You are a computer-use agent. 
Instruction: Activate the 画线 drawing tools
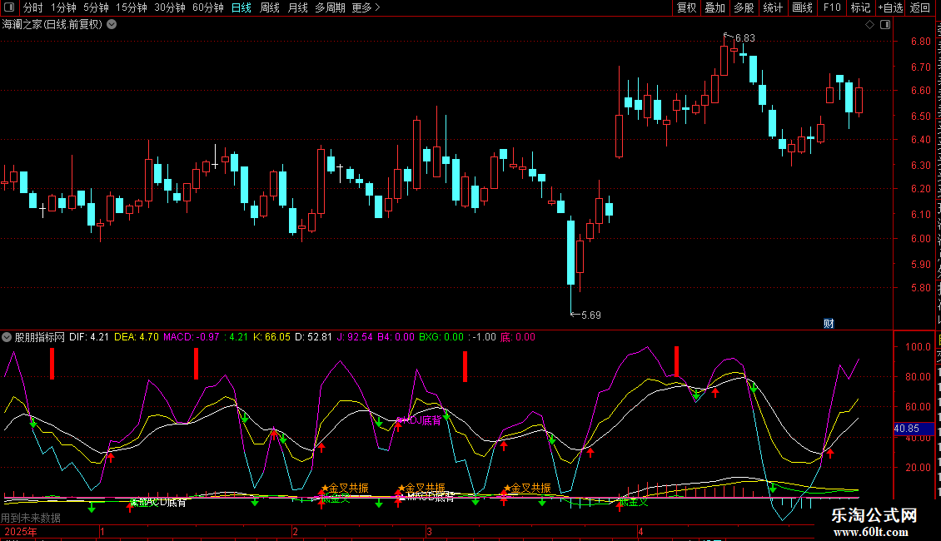(x=803, y=7)
